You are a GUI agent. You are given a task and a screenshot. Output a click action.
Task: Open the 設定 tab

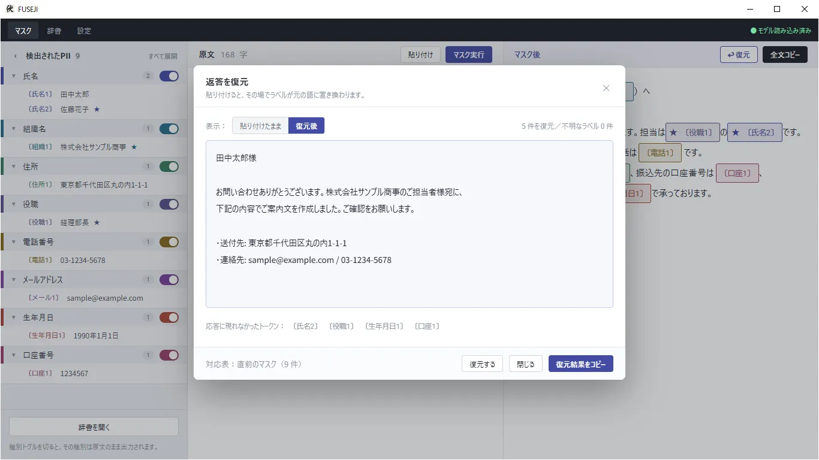point(84,31)
